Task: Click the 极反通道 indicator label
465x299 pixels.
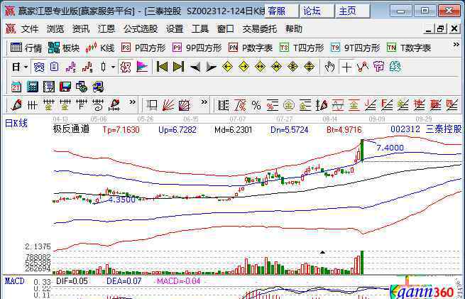Action: tap(71, 129)
